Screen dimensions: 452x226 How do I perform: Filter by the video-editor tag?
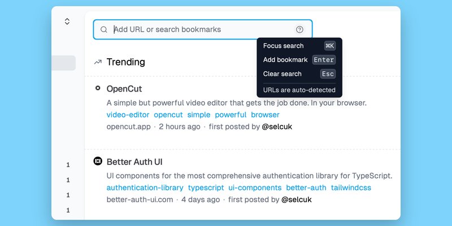coord(128,115)
